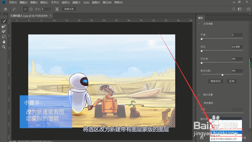Select the Zoom magnifier tool
Image resolution: width=252 pixels, height=142 pixels.
[x=4, y=47]
